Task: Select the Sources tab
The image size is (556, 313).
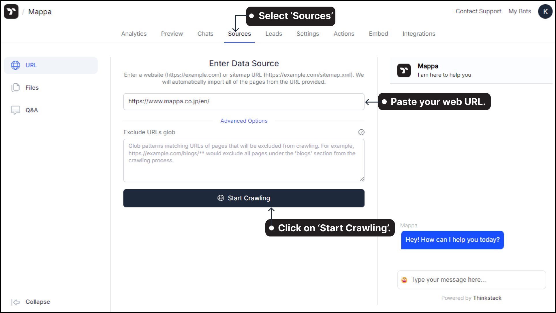Action: 239,34
